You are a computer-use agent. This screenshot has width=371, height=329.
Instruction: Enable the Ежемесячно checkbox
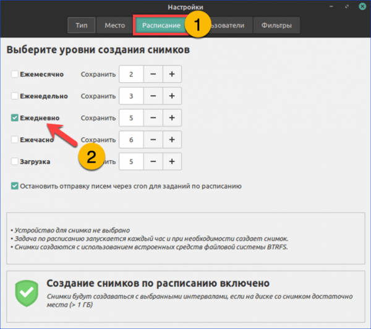(x=15, y=74)
